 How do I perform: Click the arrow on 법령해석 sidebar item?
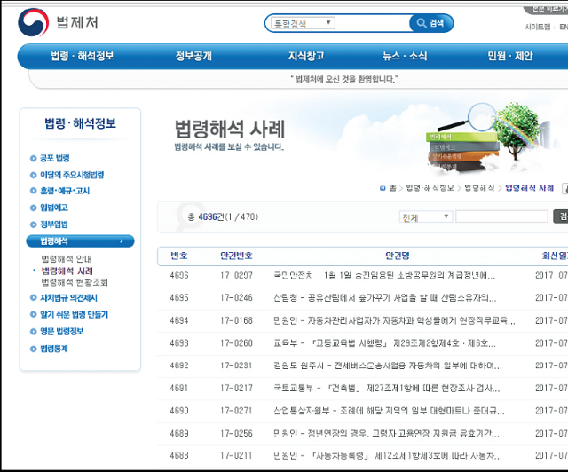pyautogui.click(x=121, y=240)
